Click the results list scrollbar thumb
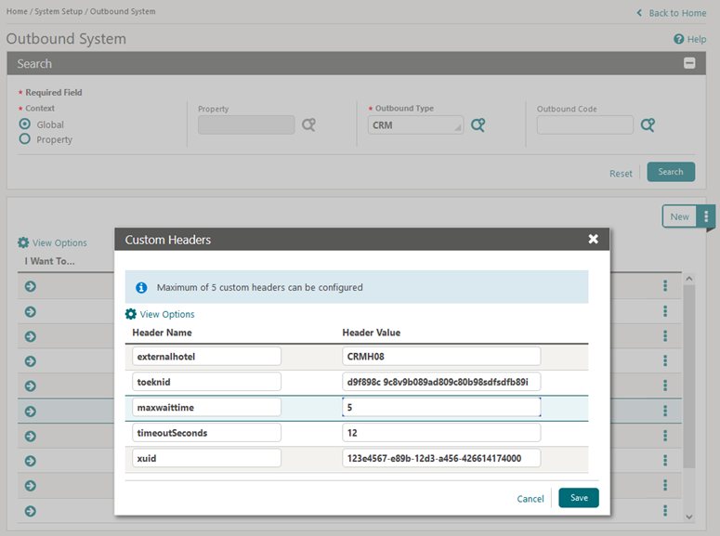 pyautogui.click(x=688, y=376)
